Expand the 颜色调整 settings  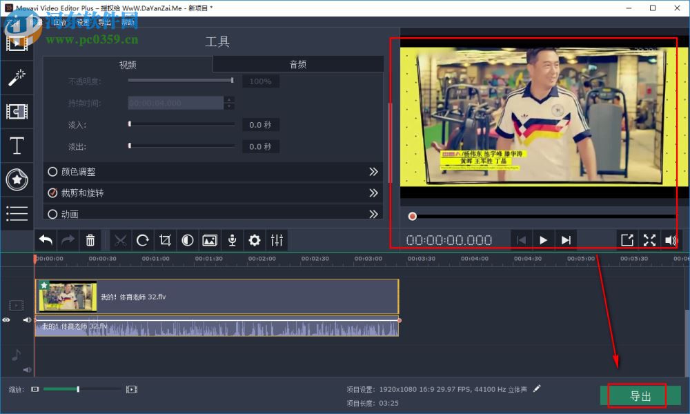click(x=373, y=172)
